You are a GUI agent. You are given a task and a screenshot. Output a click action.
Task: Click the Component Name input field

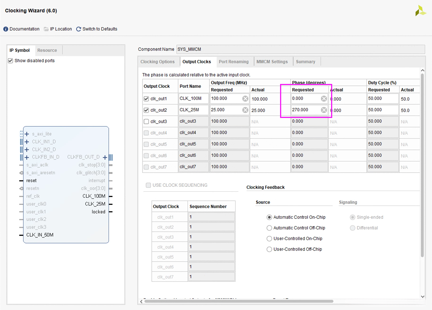[x=300, y=49]
